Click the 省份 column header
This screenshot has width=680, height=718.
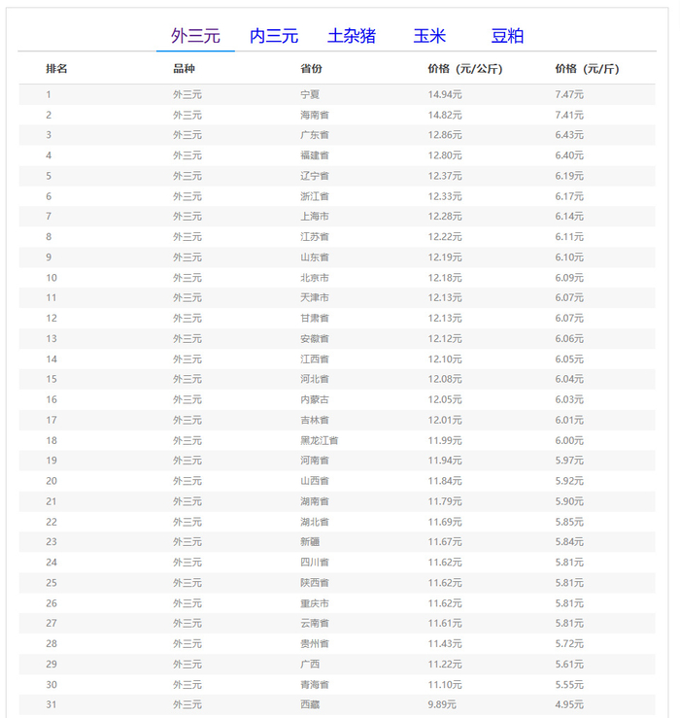coord(311,69)
